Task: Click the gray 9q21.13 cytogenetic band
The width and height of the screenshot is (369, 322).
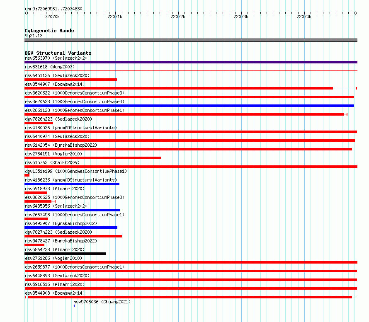Action: tap(191, 40)
